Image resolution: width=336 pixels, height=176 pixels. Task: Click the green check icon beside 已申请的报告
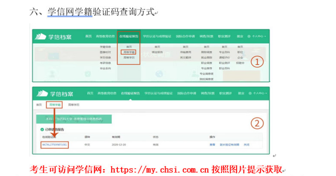(x=42, y=129)
